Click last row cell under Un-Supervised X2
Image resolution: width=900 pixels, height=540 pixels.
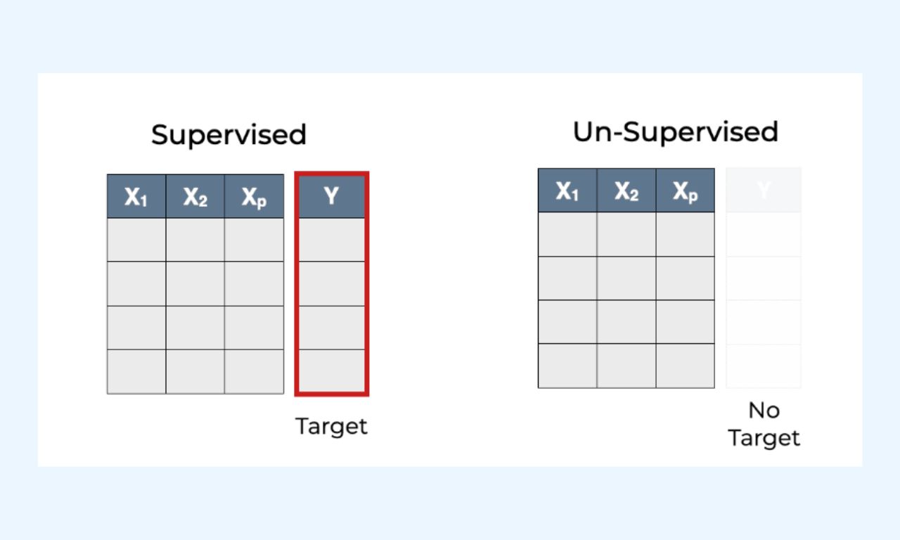(x=626, y=366)
